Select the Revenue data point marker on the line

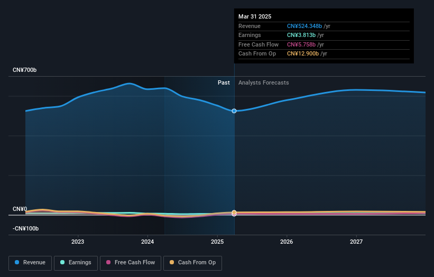click(234, 111)
